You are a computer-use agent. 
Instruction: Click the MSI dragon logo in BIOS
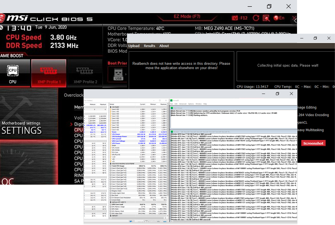coord(2,18)
